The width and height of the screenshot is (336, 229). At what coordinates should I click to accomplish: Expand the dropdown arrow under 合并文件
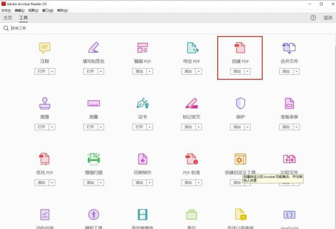pyautogui.click(x=296, y=71)
